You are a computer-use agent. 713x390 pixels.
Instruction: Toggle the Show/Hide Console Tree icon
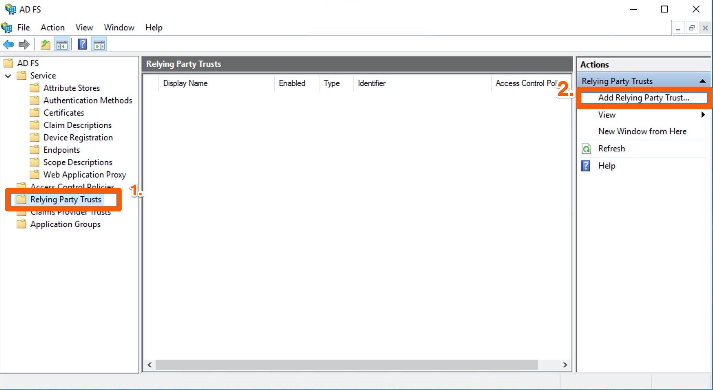[x=62, y=44]
